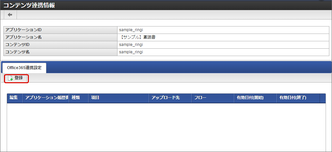
Task: Sort by the 種類 column header
Action: pyautogui.click(x=79, y=98)
